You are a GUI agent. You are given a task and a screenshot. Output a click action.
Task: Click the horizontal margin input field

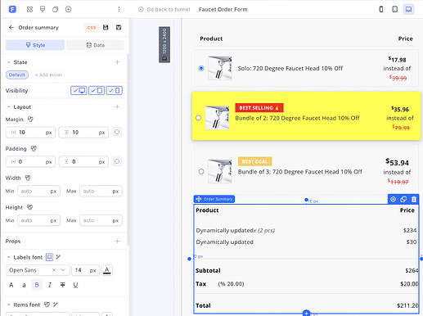[x=30, y=133]
